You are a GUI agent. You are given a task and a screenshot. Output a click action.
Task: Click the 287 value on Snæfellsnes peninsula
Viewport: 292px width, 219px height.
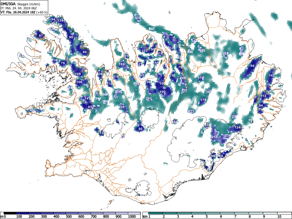[x=32, y=110]
